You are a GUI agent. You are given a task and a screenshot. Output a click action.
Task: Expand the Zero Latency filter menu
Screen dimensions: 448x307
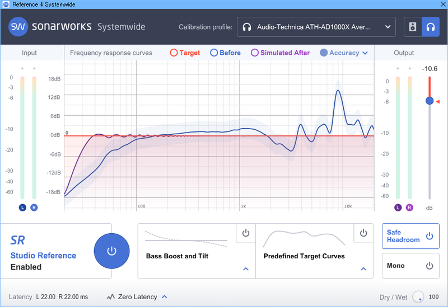coord(164,297)
